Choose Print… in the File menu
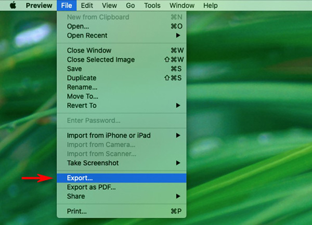Viewport: 312px width, 225px height. (122, 211)
